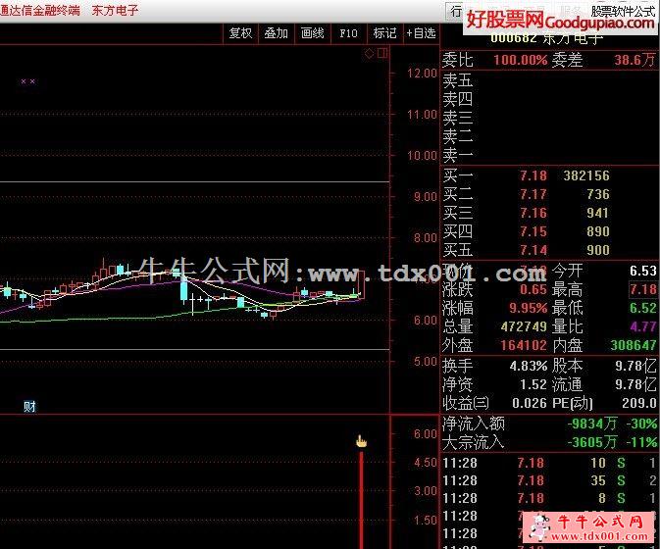Click 买五 volume 900
The image size is (660, 549).
coord(597,250)
